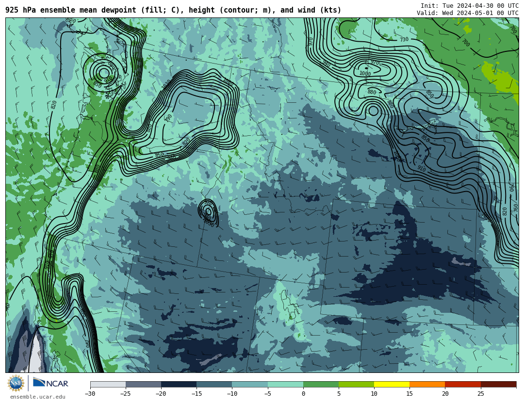Click the 5 colorbar tick label

(x=339, y=394)
